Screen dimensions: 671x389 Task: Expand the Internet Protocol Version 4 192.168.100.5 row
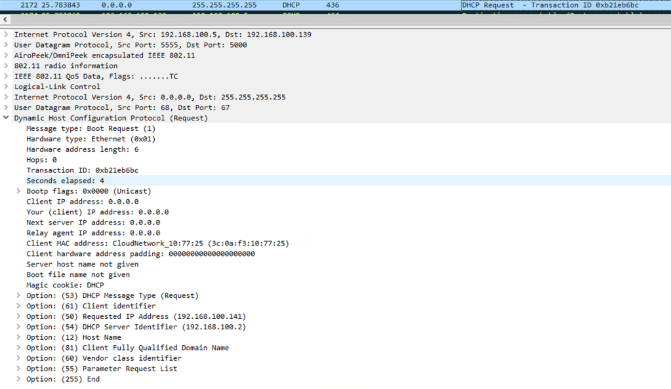[7, 35]
